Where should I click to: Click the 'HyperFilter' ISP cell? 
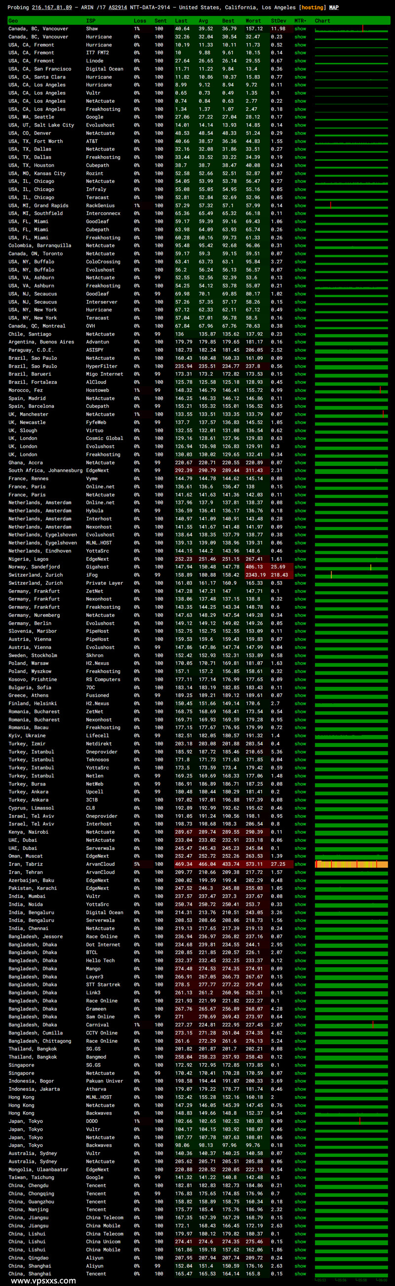click(101, 366)
